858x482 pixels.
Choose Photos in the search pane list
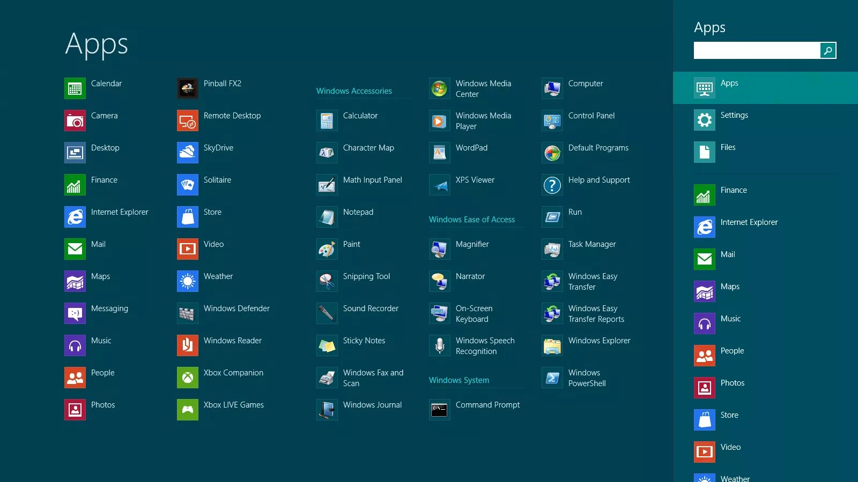(765, 388)
